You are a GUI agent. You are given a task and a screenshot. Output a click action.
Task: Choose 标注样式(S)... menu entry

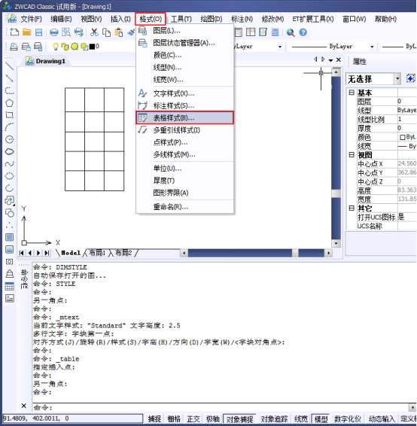[x=184, y=105]
